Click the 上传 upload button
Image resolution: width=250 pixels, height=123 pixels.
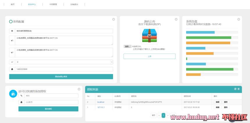click(149, 56)
